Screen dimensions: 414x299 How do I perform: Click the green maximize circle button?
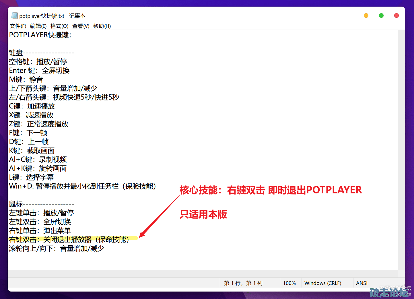[381, 15]
